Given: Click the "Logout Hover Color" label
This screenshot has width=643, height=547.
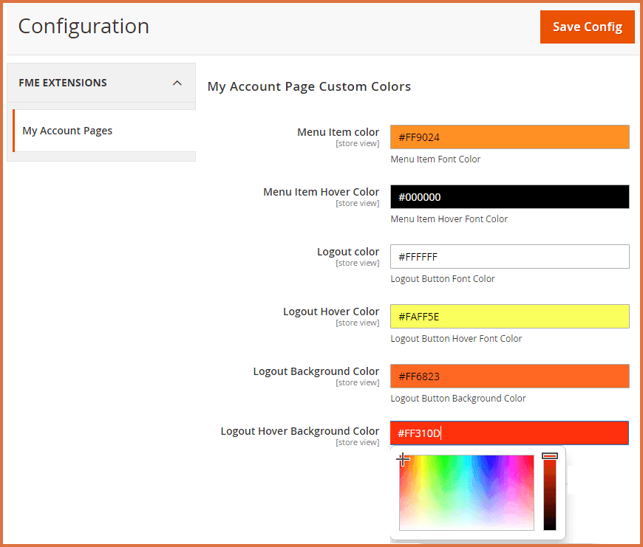Looking at the screenshot, I should [x=330, y=312].
